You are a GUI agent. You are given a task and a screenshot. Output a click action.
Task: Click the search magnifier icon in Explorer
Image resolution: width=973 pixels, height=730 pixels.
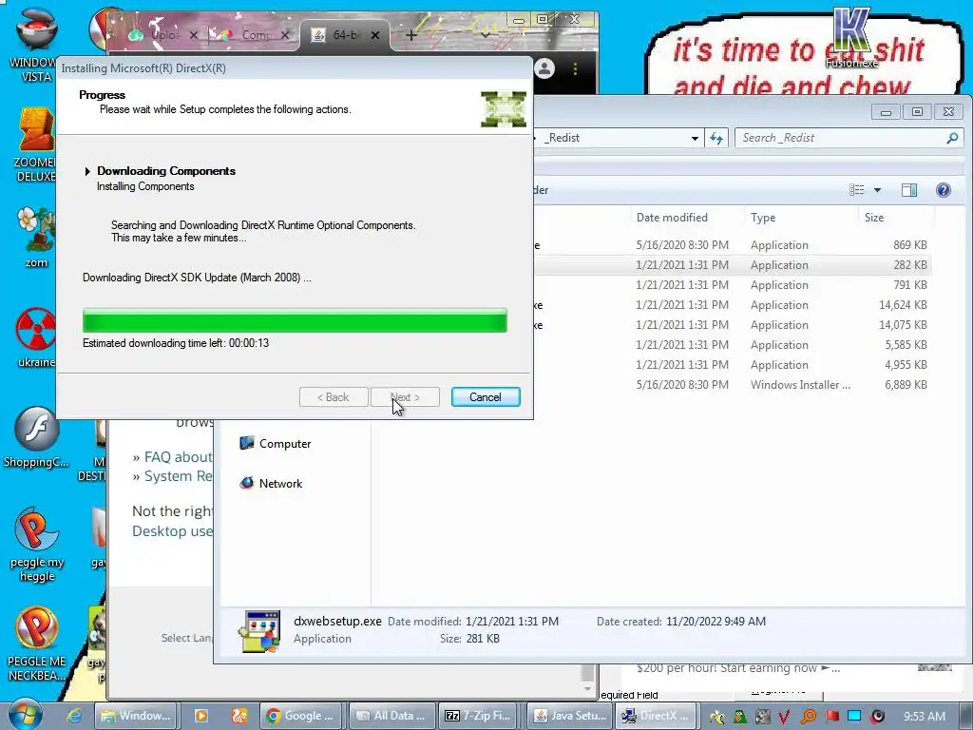952,138
